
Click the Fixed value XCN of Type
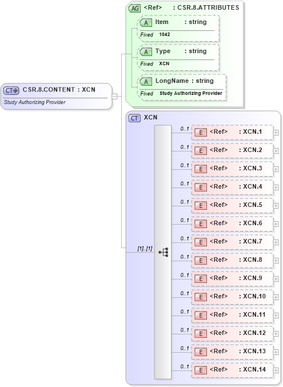point(164,63)
